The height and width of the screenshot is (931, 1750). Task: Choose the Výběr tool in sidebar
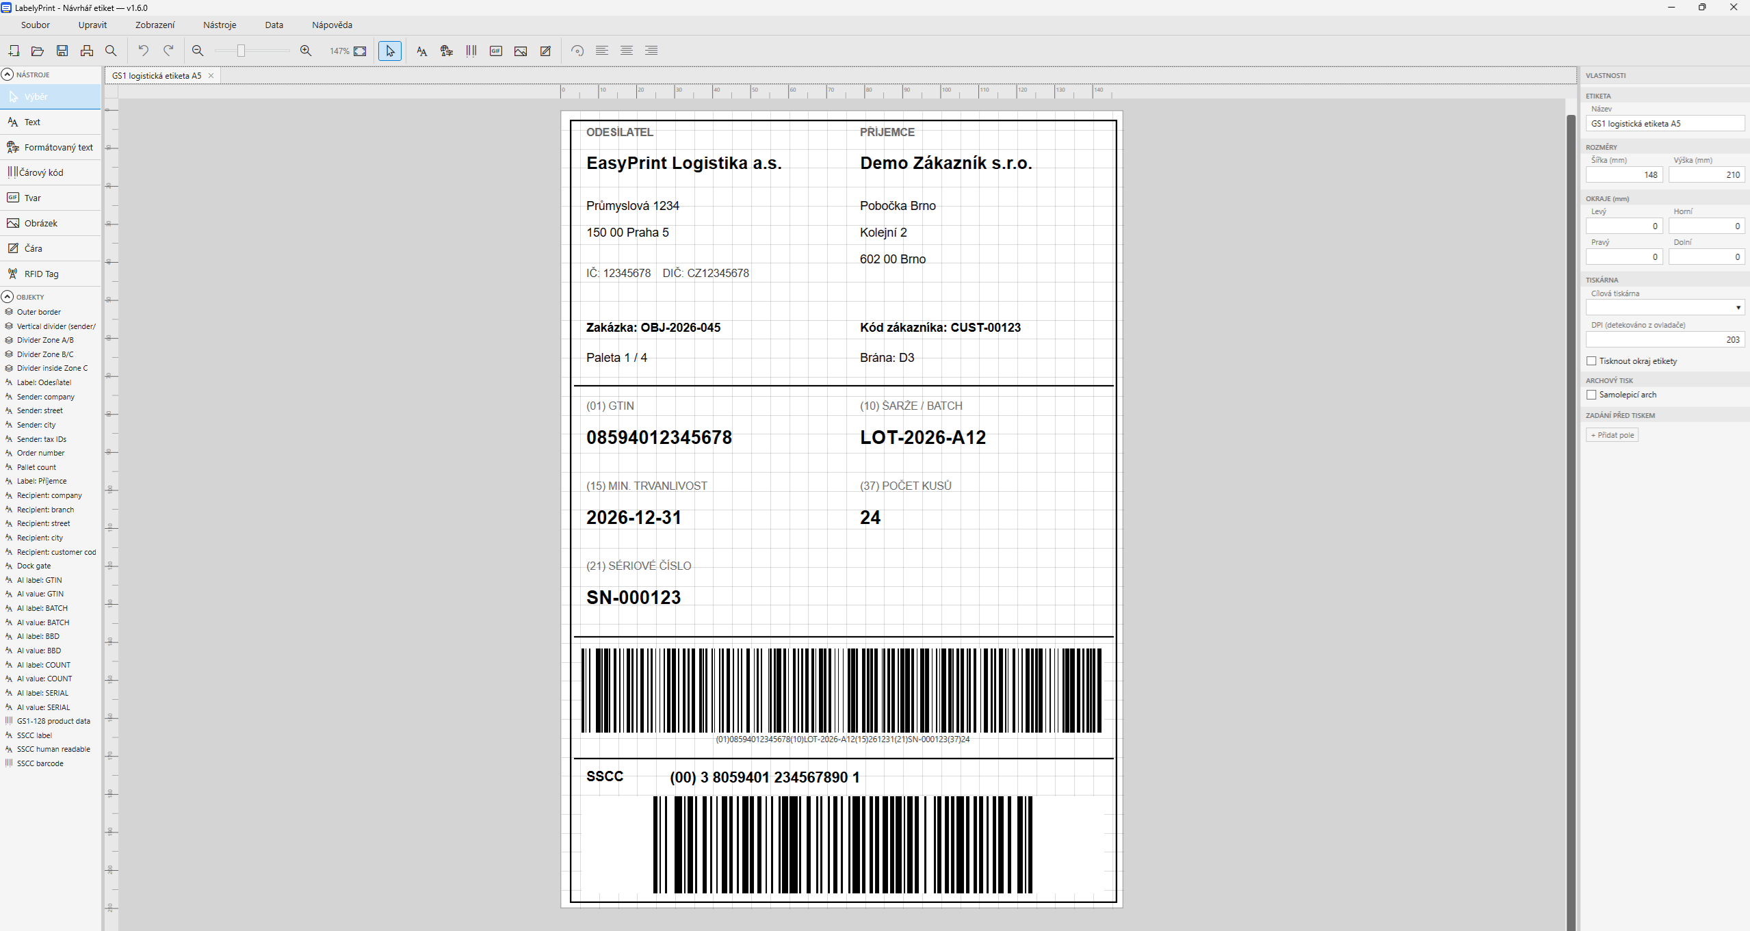coord(51,96)
